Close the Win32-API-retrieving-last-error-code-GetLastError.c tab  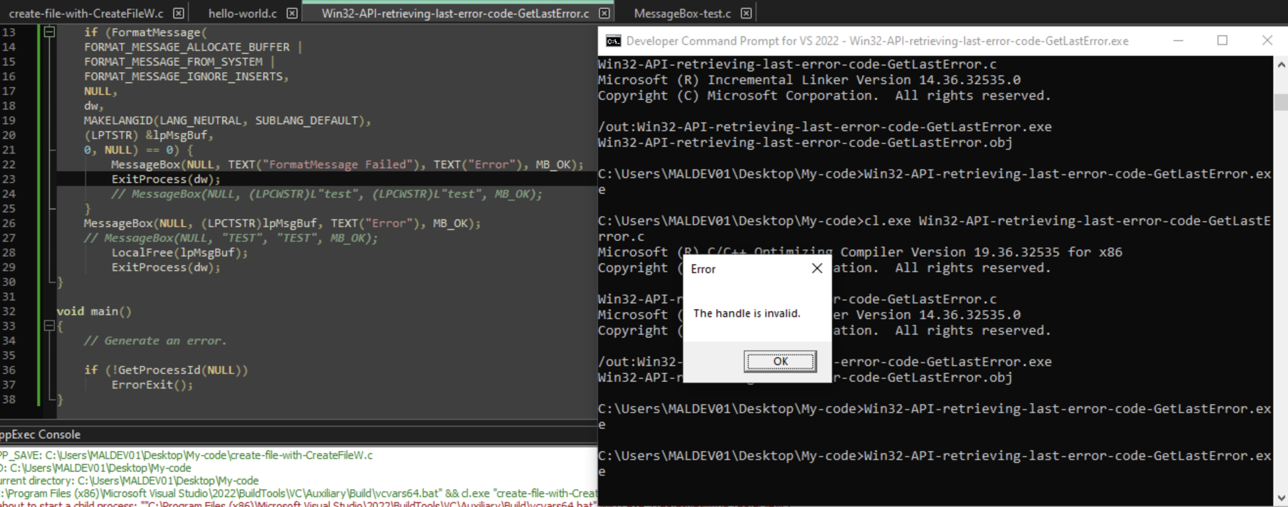pyautogui.click(x=604, y=14)
